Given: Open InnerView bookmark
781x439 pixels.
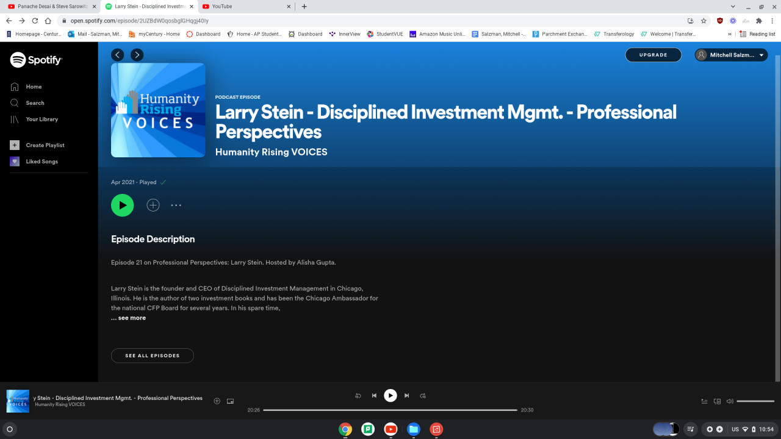Looking at the screenshot, I should (345, 34).
